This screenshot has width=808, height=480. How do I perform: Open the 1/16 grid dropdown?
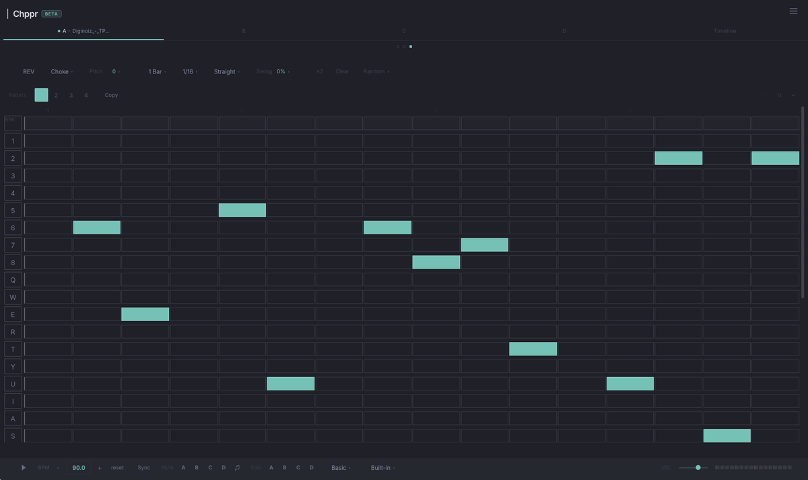[190, 71]
